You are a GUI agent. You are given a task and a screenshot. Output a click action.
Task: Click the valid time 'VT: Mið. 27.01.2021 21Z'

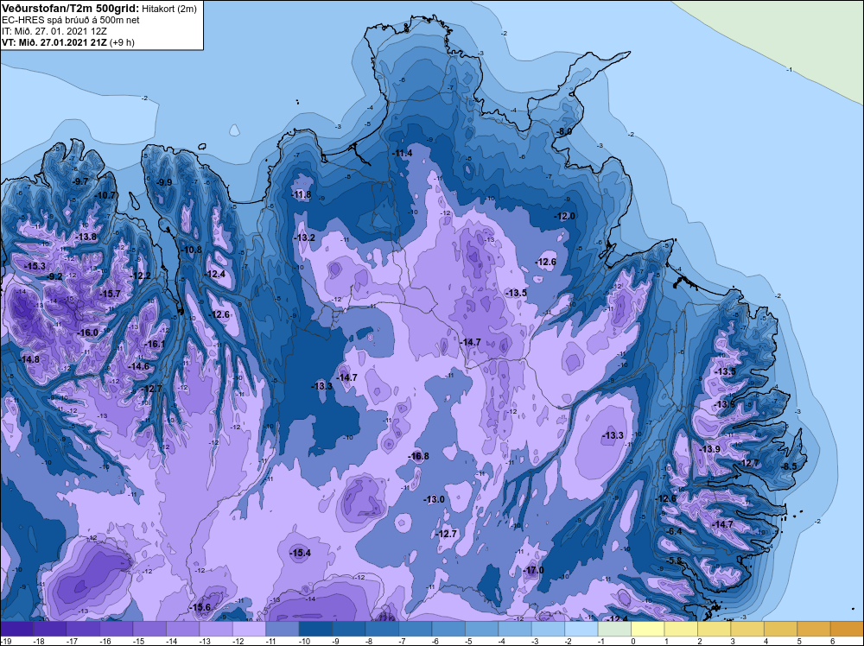[54, 42]
